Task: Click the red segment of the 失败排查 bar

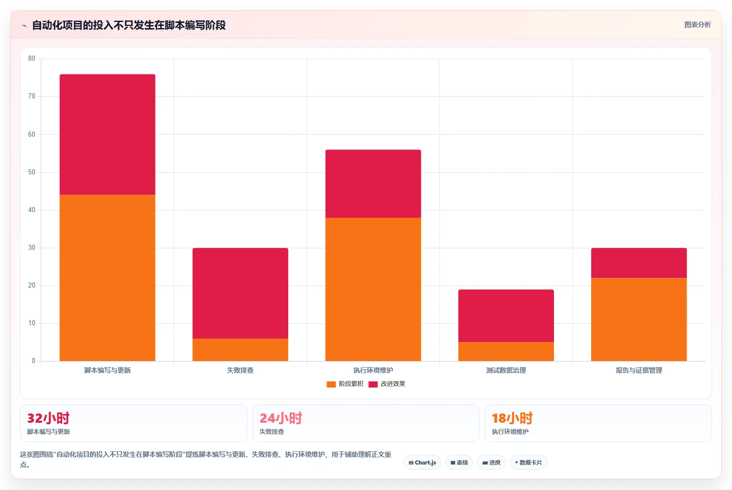Action: (x=240, y=293)
